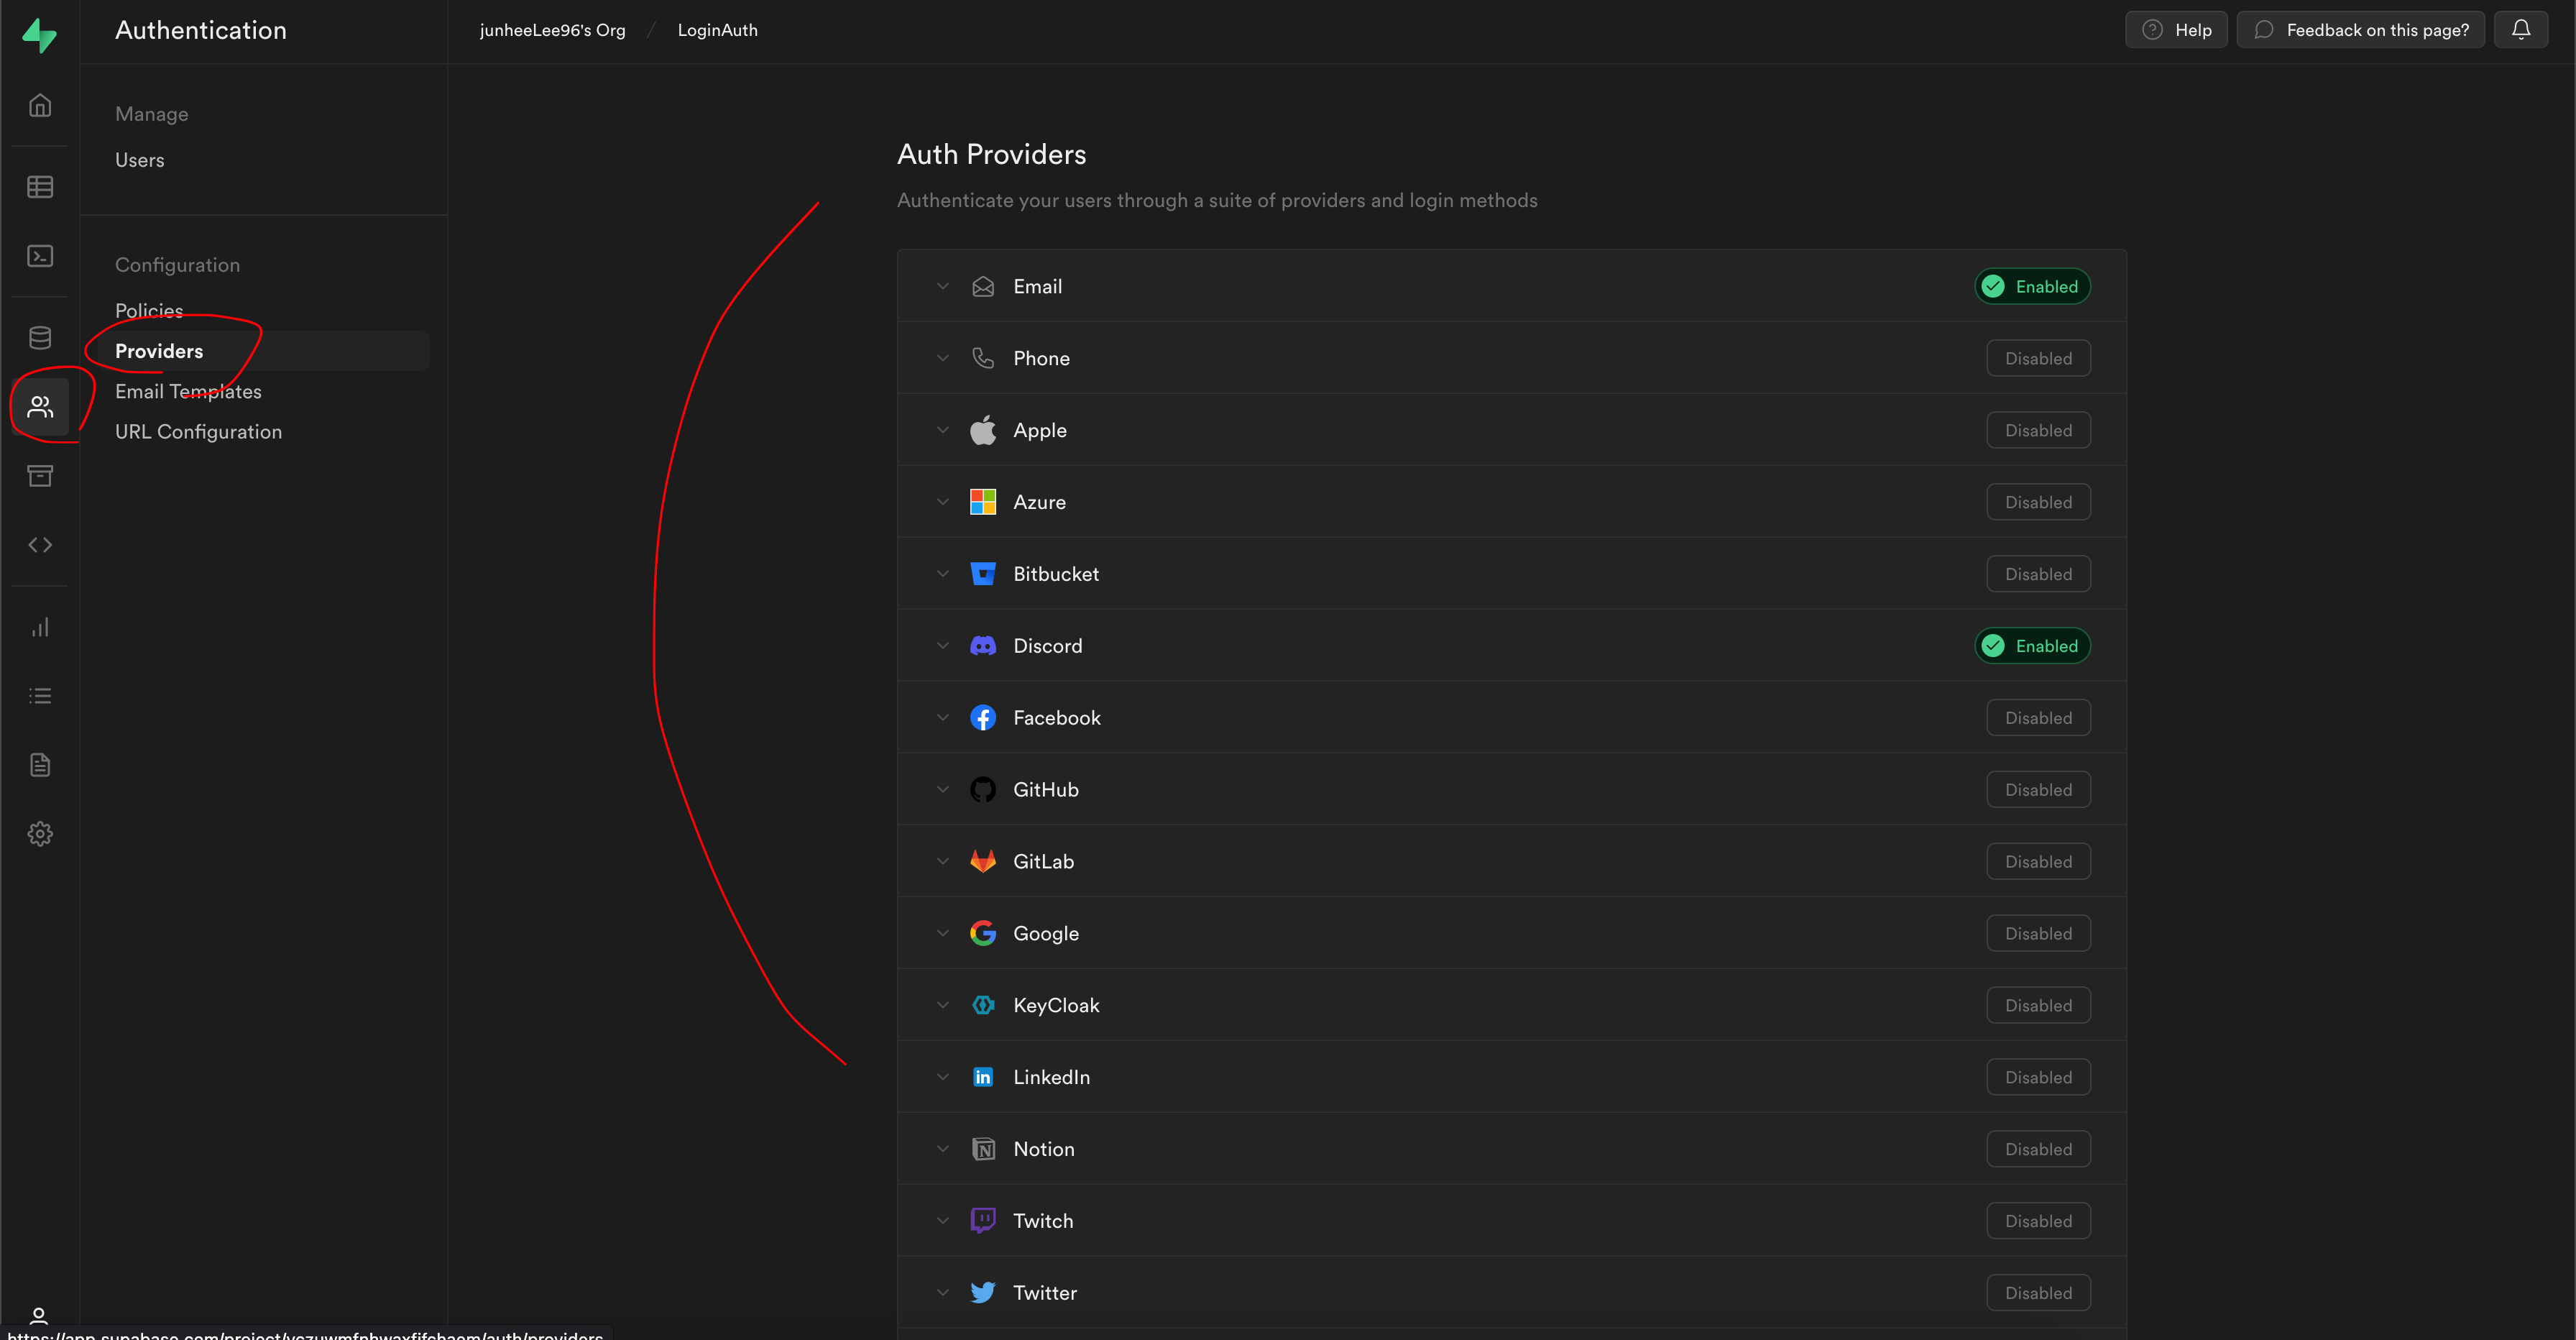This screenshot has height=1340, width=2576.
Task: Click the Apple Disabled status badge
Action: click(2038, 430)
